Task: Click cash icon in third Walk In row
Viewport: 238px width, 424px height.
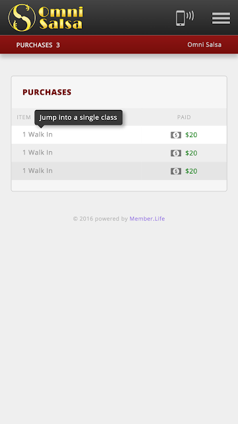Action: pos(176,171)
